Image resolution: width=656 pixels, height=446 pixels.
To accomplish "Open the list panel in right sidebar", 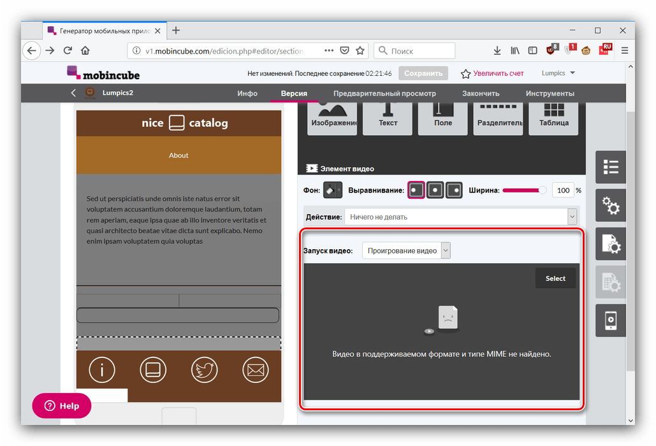I will pyautogui.click(x=611, y=167).
